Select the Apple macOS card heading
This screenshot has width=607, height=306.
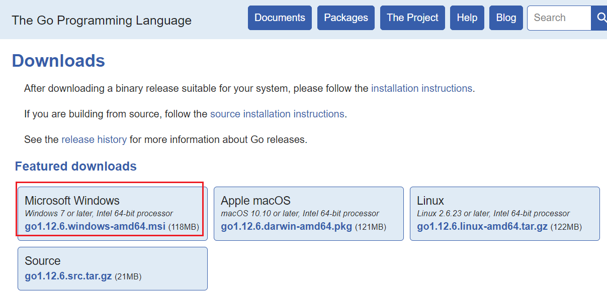click(255, 201)
